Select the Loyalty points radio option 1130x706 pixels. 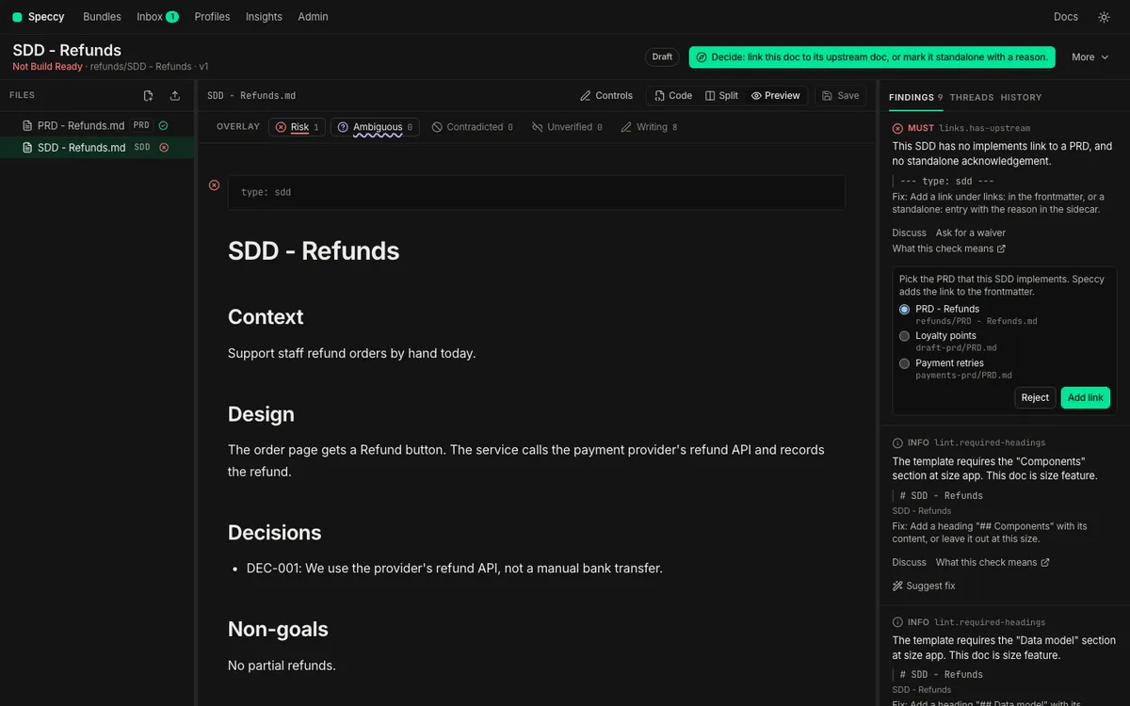click(905, 336)
